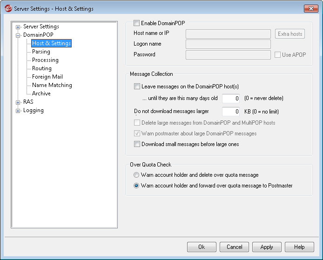Select the Archive tree item
The width and height of the screenshot is (323, 260).
pyautogui.click(x=41, y=93)
